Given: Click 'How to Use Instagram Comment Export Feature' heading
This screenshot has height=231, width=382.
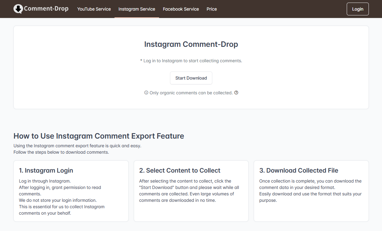Looking at the screenshot, I should point(99,136).
